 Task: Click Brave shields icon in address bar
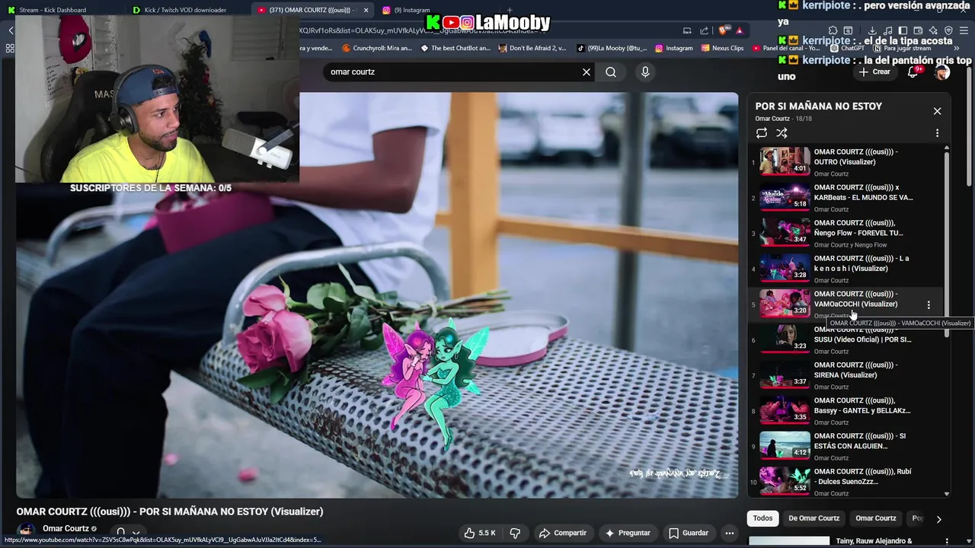[723, 30]
